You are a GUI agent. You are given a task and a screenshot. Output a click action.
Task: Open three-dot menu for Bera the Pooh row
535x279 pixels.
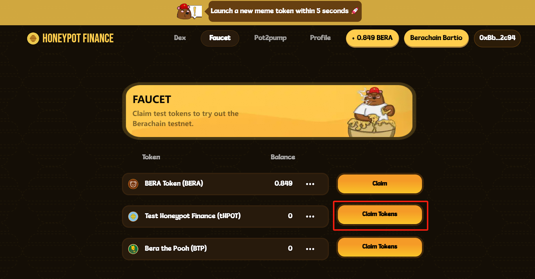tap(310, 249)
